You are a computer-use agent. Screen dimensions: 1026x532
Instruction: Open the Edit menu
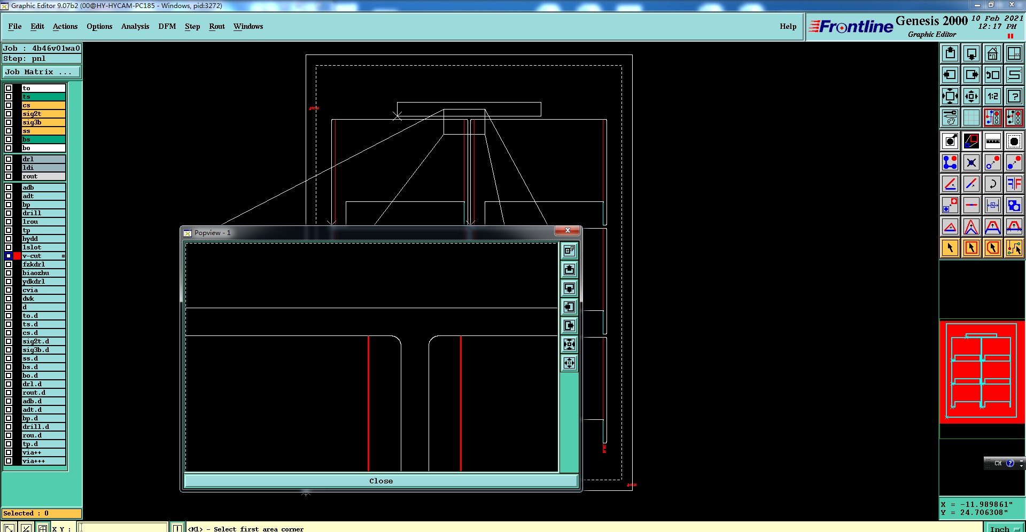37,26
